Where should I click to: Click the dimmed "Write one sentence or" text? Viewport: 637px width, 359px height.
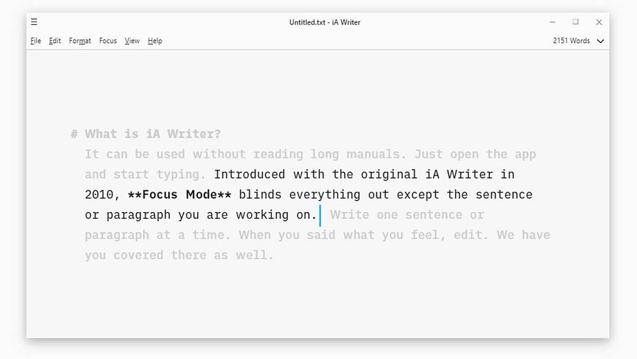(x=407, y=215)
